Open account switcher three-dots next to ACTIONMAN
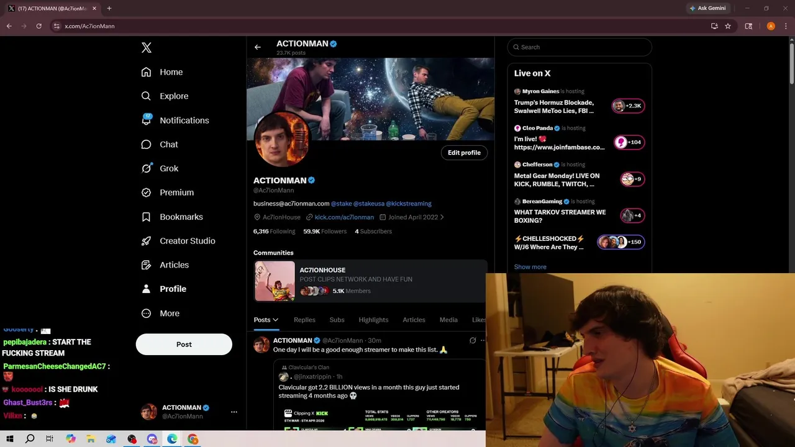795x447 pixels. (234, 412)
